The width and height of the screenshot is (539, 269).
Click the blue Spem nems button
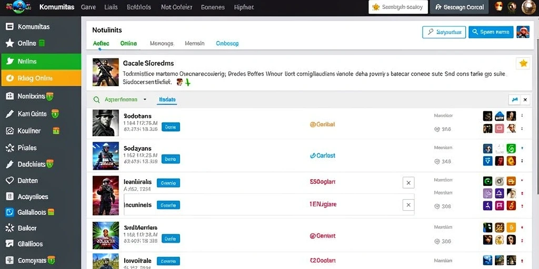pos(491,32)
